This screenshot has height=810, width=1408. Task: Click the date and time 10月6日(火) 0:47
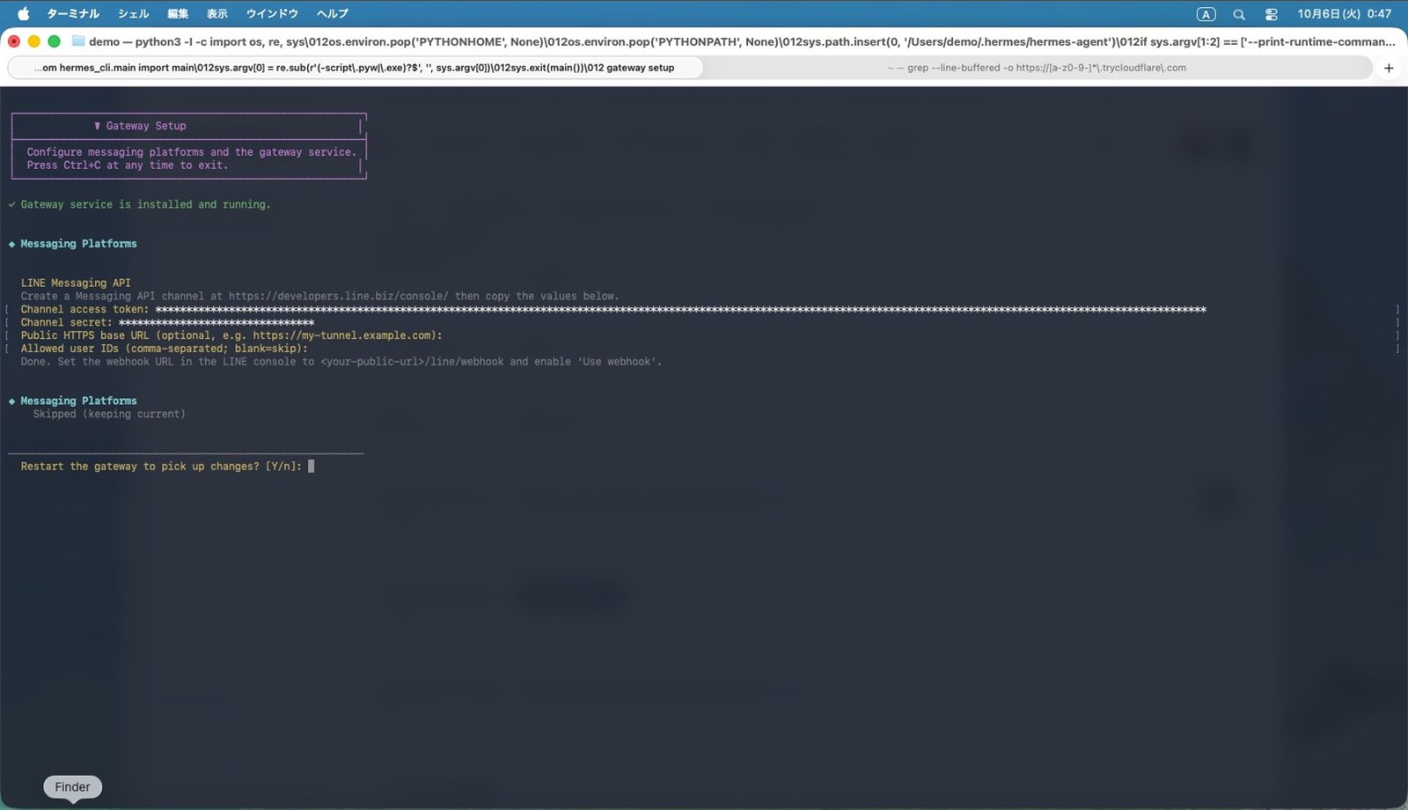(1344, 13)
